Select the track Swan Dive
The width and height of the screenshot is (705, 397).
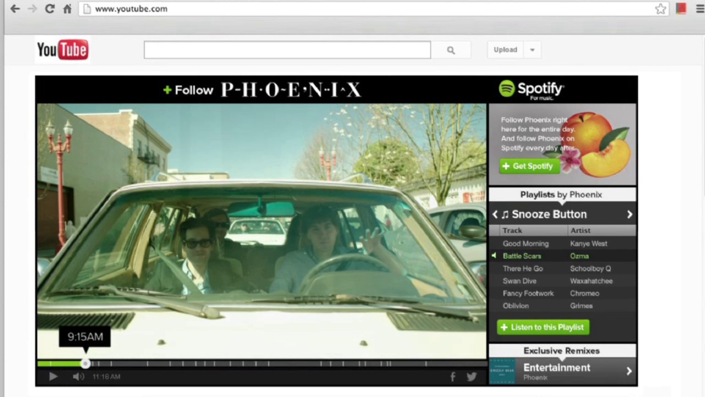519,281
